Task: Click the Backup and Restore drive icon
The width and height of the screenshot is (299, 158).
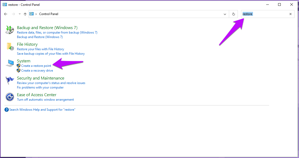Action: tap(10, 30)
